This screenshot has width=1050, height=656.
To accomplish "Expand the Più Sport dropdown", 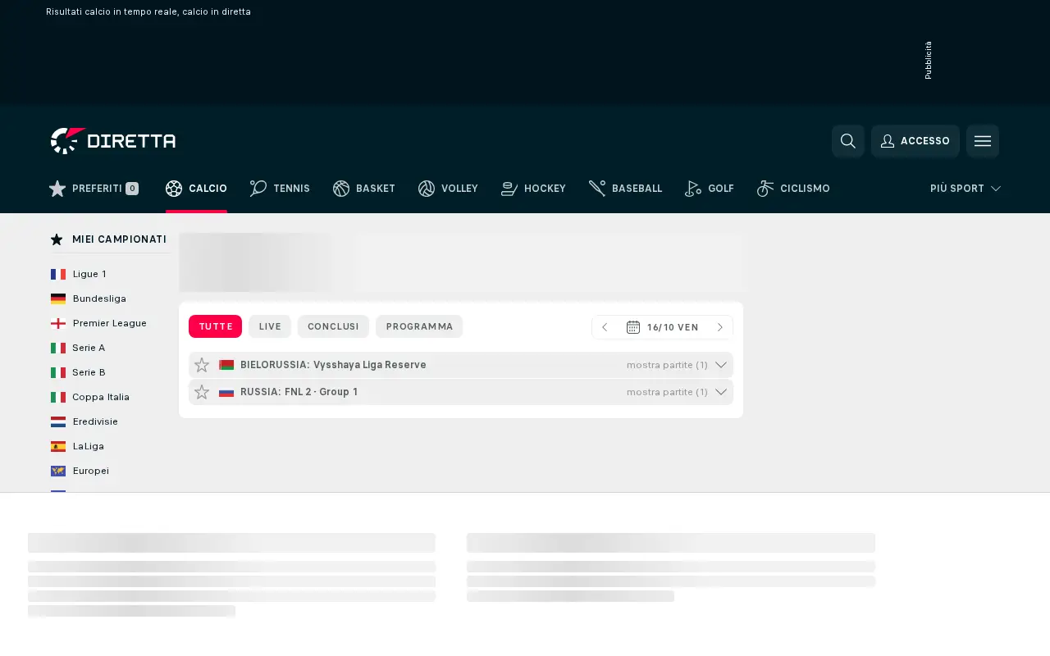I will (x=966, y=189).
